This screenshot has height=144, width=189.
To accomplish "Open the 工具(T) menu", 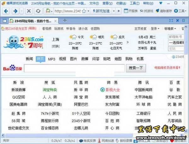I will 135,3.
